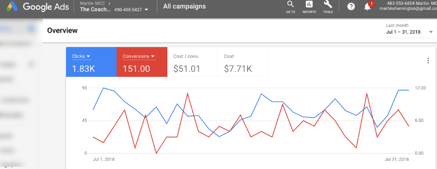Select the Cost / conv. metric card
The width and height of the screenshot is (437, 169).
tap(192, 62)
